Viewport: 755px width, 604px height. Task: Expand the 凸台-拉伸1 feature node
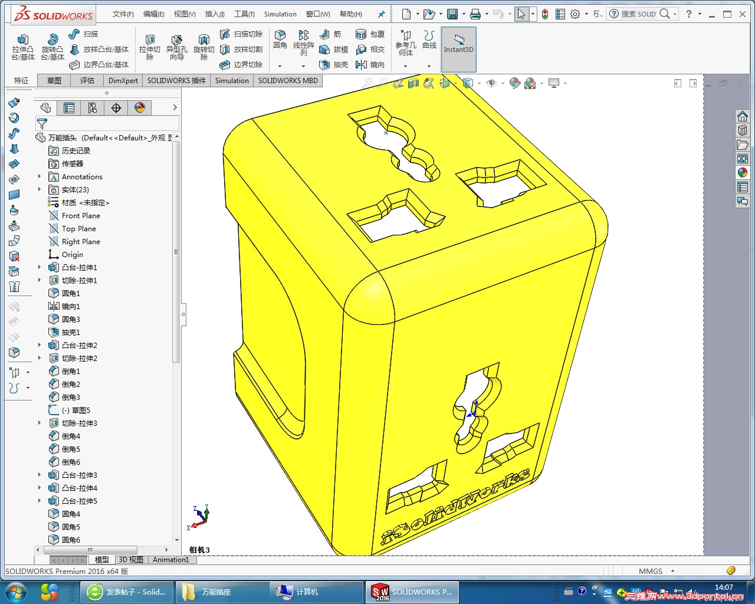pos(40,267)
